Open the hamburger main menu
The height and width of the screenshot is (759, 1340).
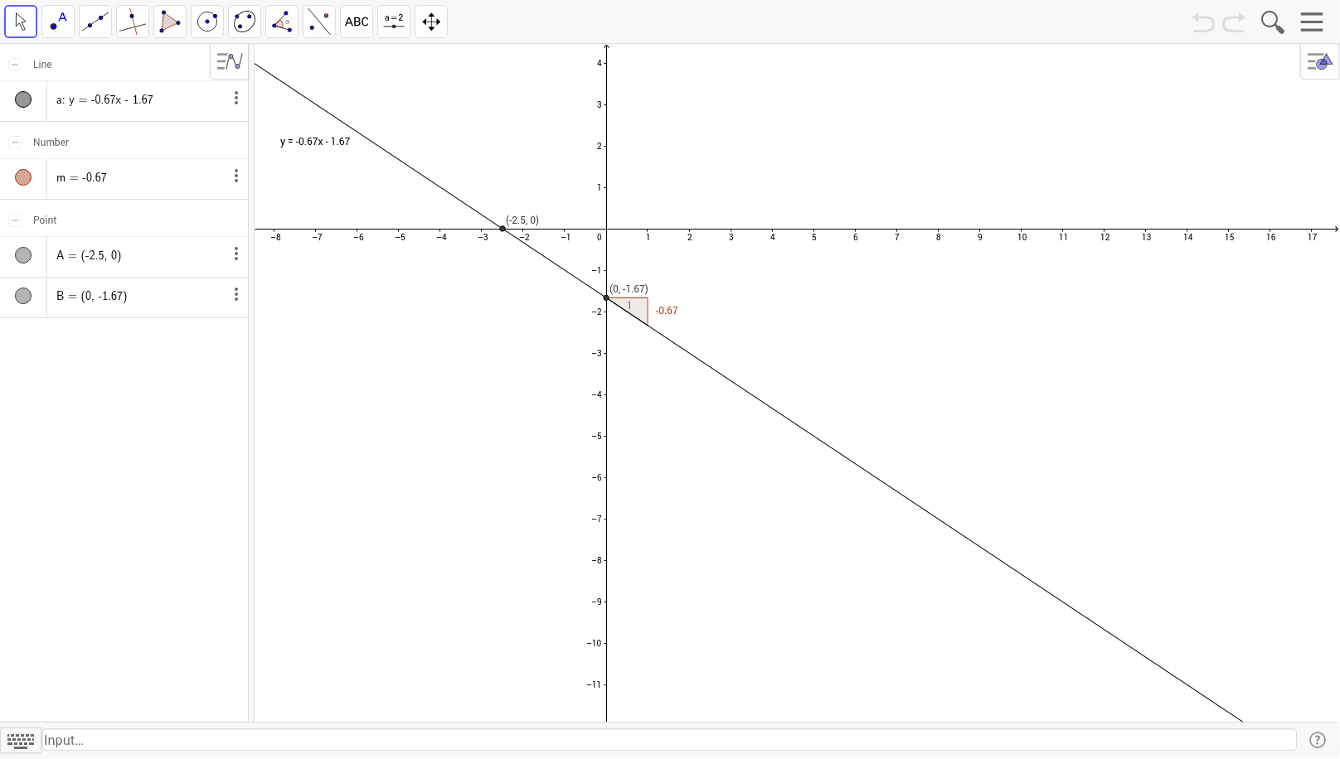[1312, 22]
